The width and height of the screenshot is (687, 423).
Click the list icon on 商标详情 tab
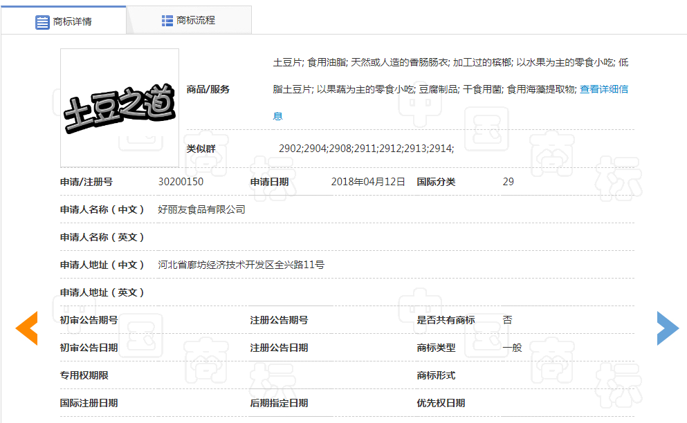click(x=43, y=21)
